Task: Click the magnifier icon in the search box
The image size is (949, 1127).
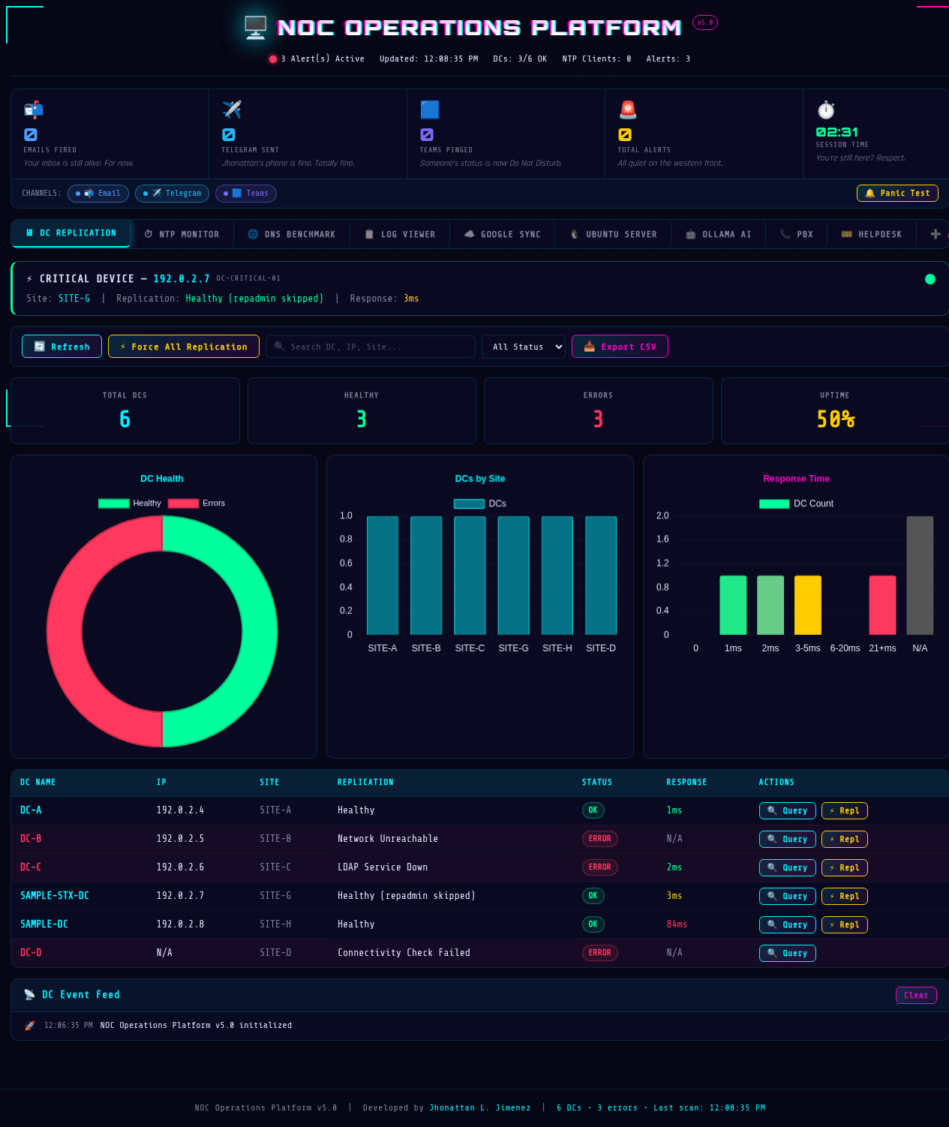Action: [279, 347]
